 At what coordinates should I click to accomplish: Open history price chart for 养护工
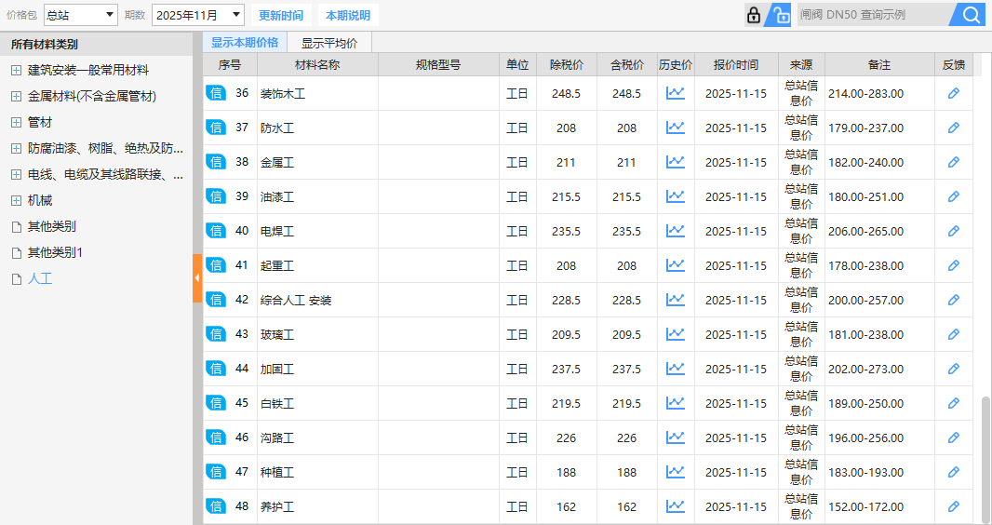coord(675,506)
